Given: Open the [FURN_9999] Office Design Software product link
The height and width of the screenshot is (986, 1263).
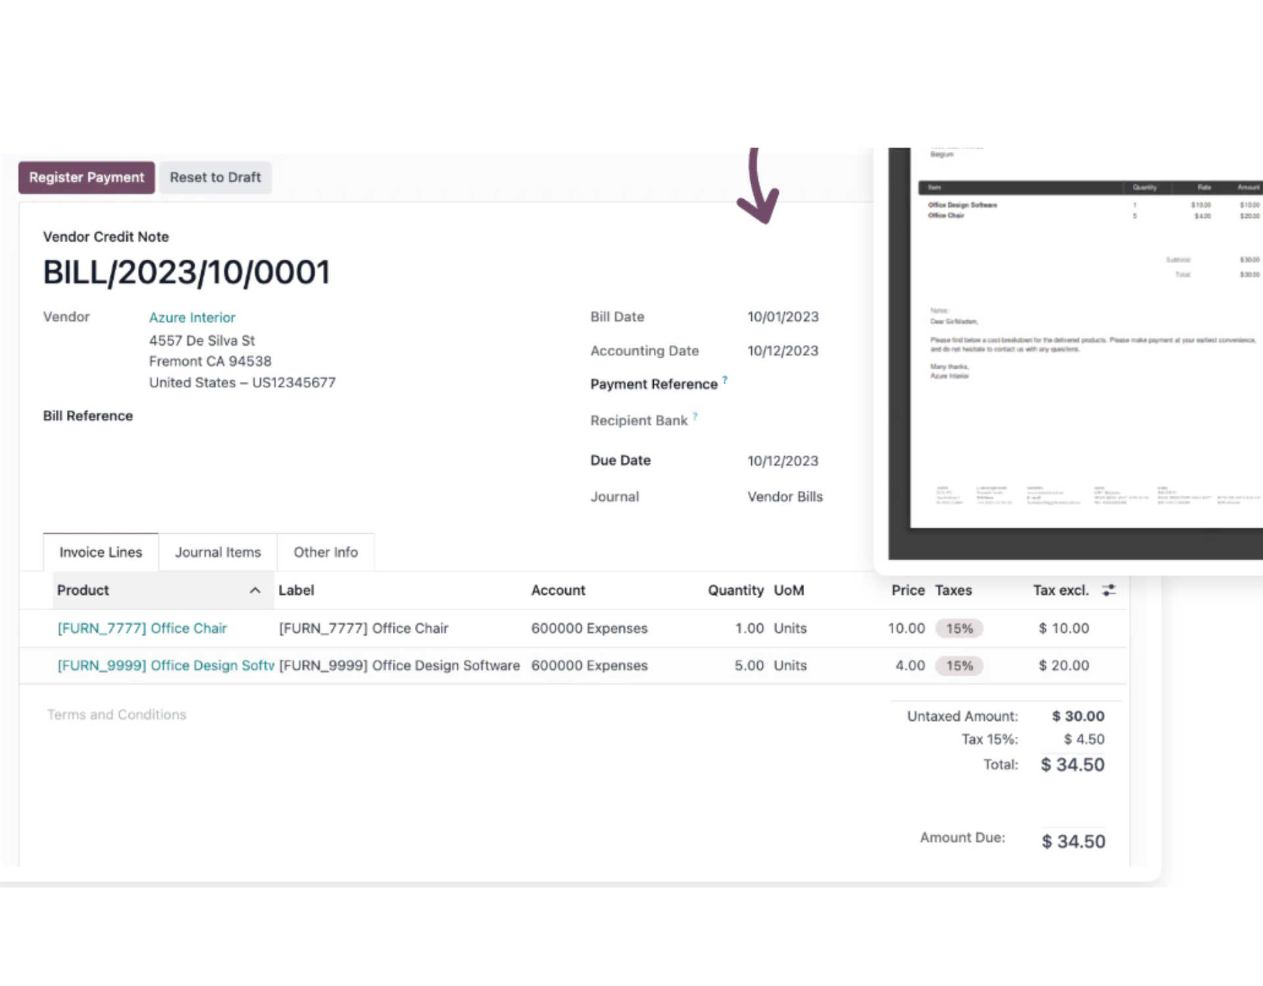Looking at the screenshot, I should tap(166, 665).
